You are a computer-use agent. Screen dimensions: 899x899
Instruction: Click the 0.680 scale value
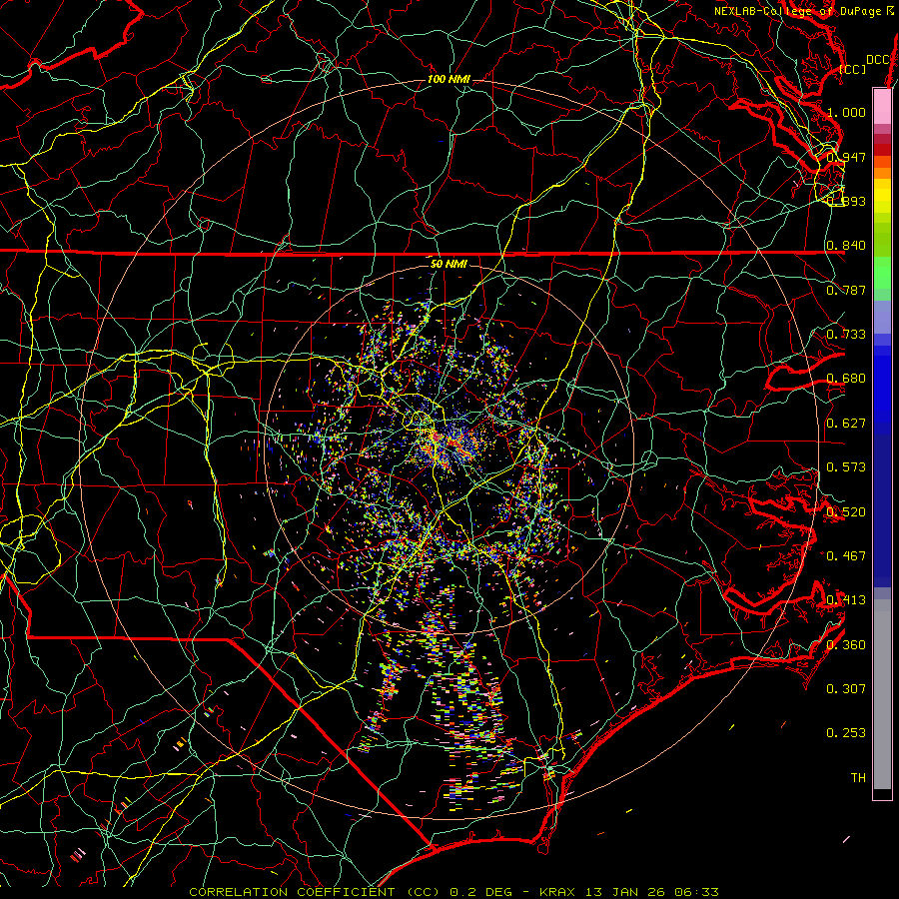pos(846,379)
